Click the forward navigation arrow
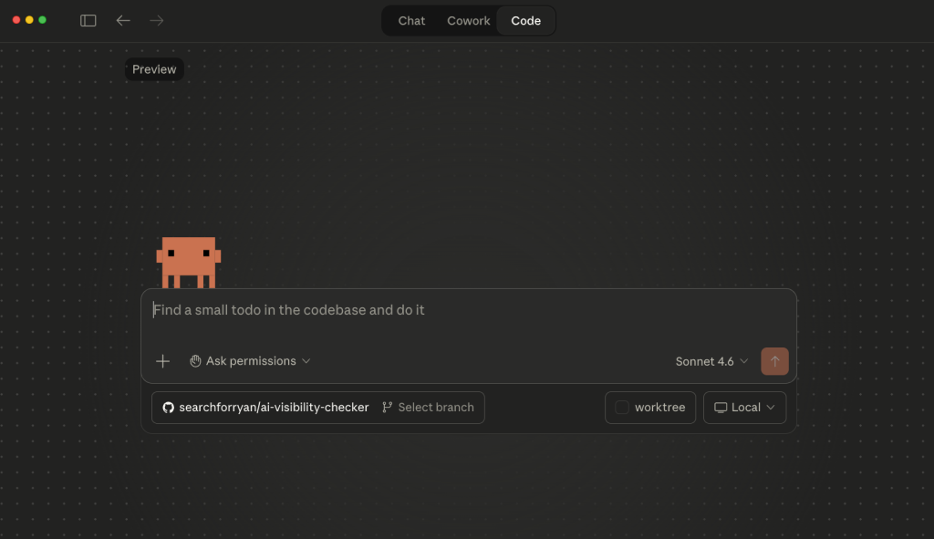934x539 pixels. [x=157, y=20]
